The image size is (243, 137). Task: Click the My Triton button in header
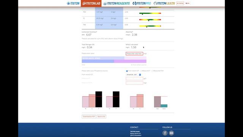[x=180, y=3]
